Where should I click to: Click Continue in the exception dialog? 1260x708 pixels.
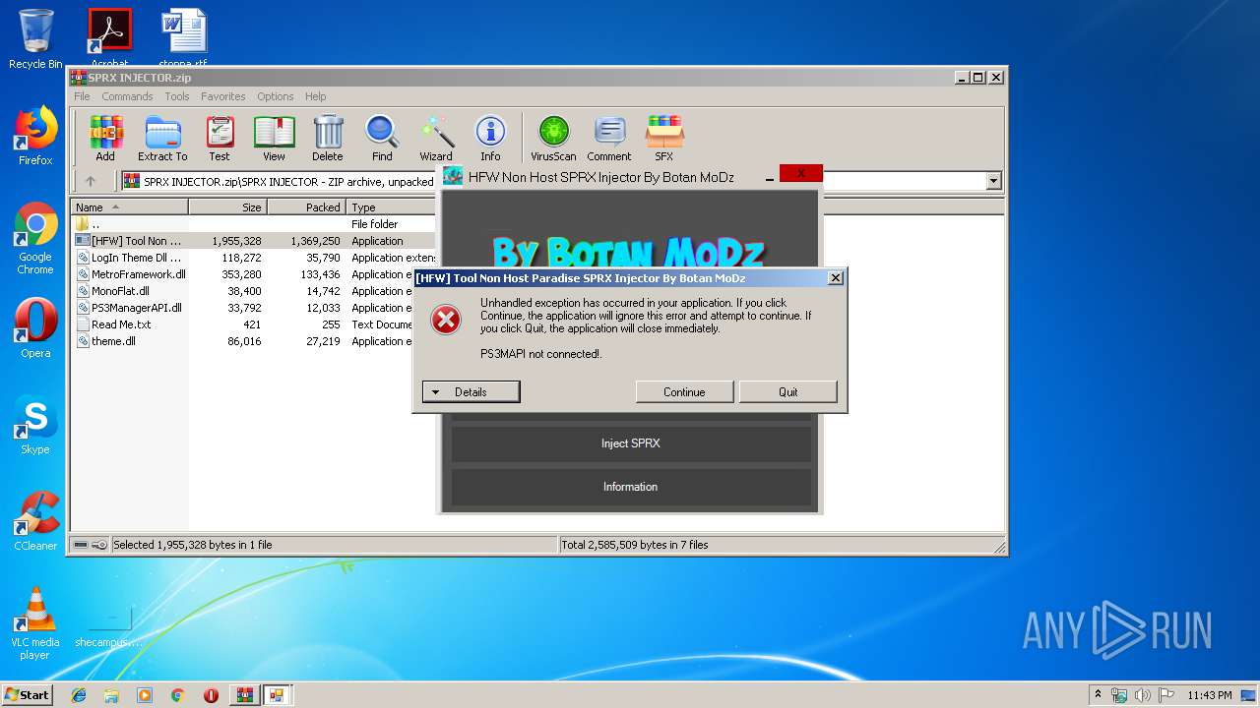(x=684, y=391)
